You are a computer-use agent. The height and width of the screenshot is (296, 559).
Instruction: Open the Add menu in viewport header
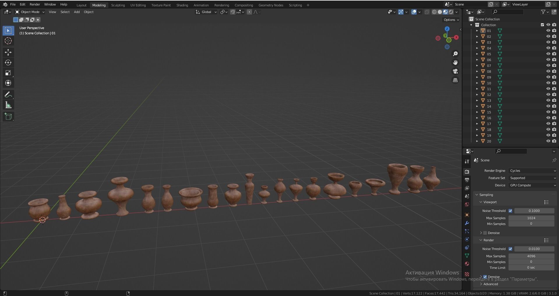(x=77, y=12)
